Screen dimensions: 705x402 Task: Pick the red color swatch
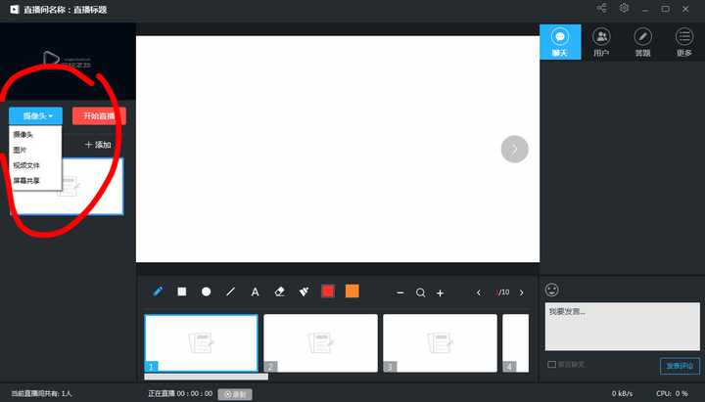(328, 291)
